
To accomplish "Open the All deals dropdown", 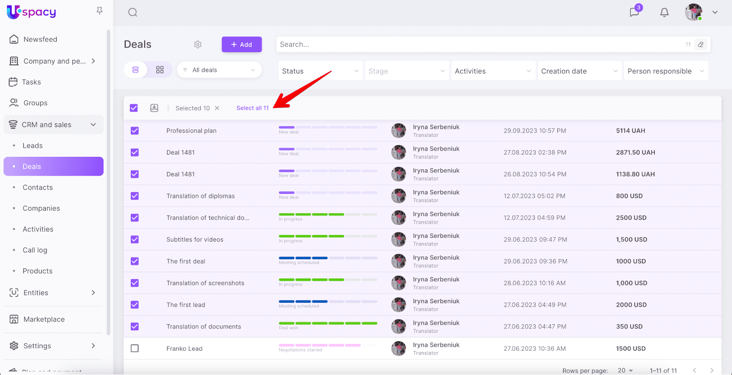I will pyautogui.click(x=219, y=70).
